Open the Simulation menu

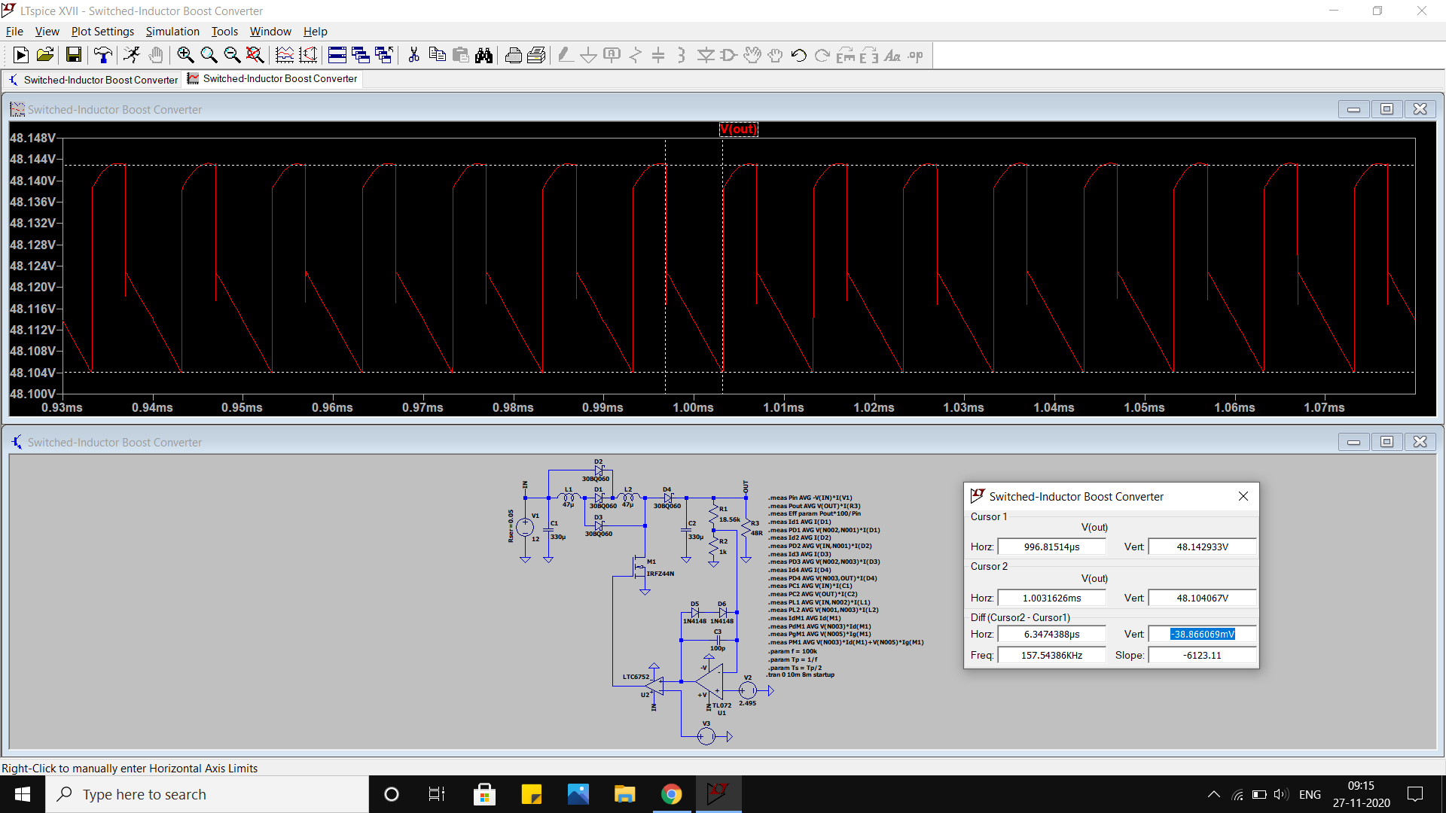coord(172,32)
